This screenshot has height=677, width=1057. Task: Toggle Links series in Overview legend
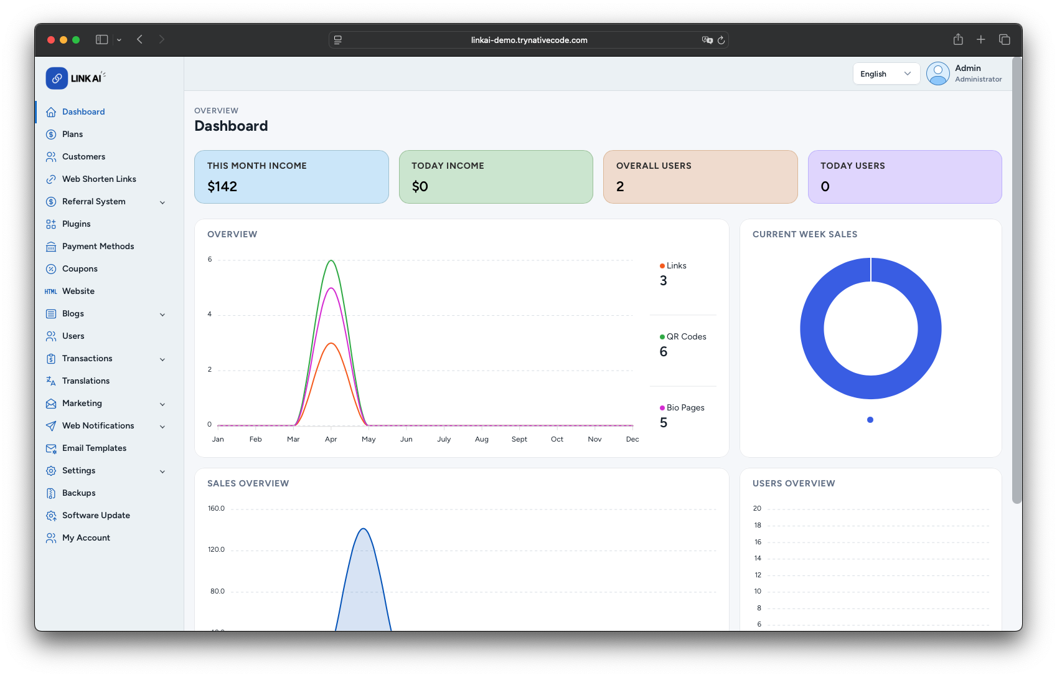pyautogui.click(x=673, y=266)
